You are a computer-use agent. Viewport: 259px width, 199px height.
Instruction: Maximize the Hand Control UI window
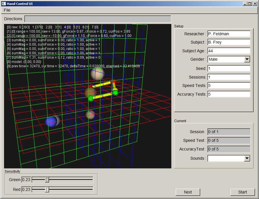point(249,3)
